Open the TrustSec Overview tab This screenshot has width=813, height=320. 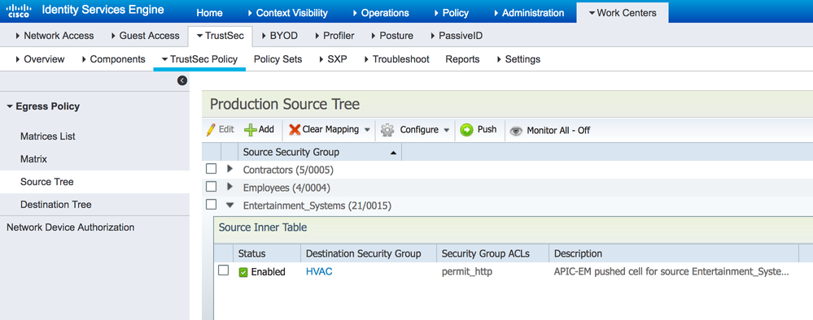coord(40,59)
